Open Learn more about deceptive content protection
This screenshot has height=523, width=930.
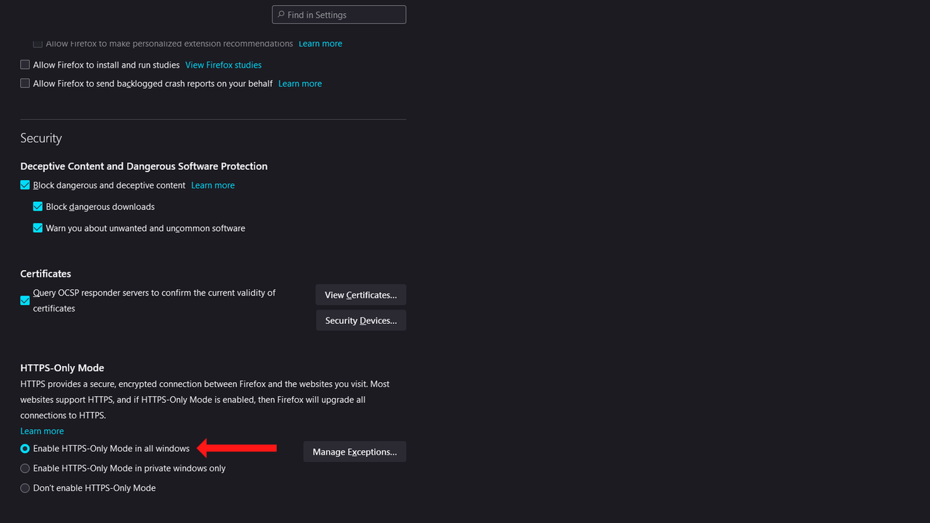pyautogui.click(x=213, y=185)
